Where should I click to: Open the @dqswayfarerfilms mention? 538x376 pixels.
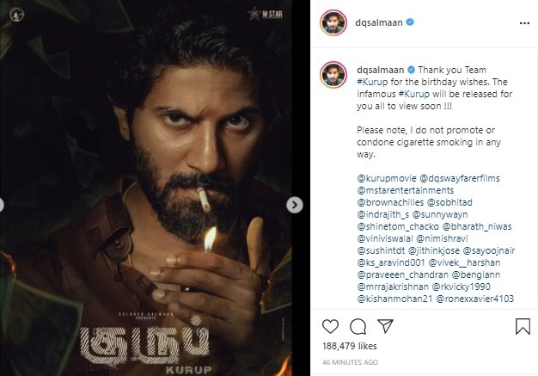pos(463,178)
